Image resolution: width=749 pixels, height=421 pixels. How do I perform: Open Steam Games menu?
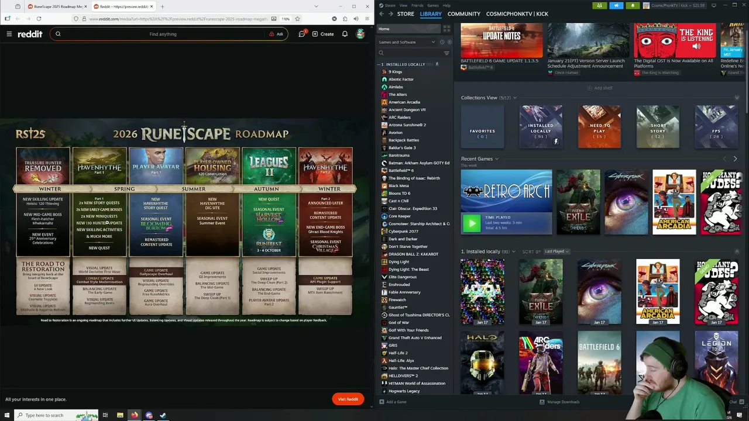(433, 5)
